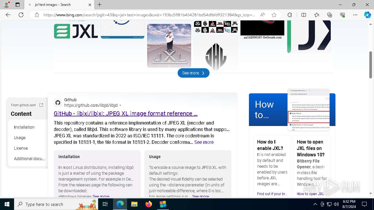This screenshot has width=374, height=210.
Task: Open the clock and calendar
Action: pos(349,204)
